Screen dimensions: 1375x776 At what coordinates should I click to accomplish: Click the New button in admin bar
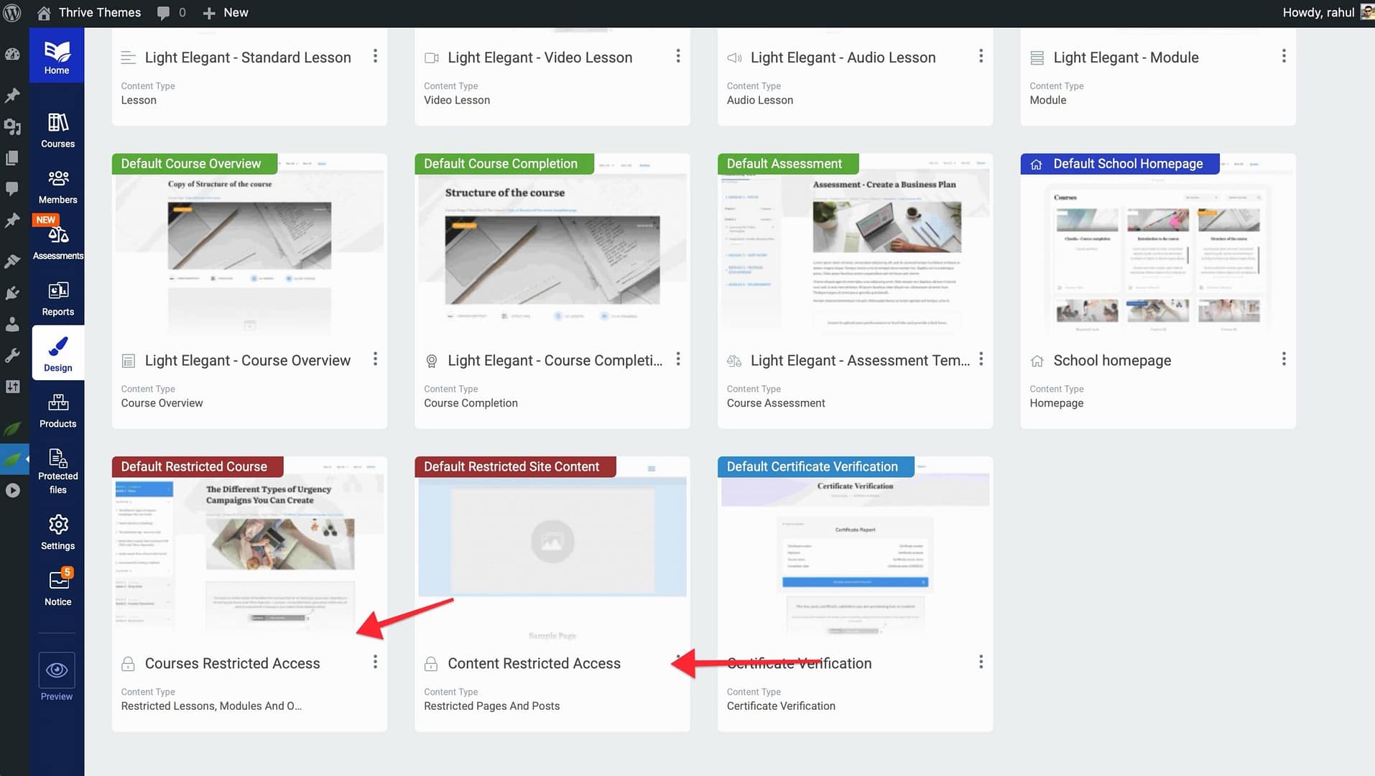(226, 12)
